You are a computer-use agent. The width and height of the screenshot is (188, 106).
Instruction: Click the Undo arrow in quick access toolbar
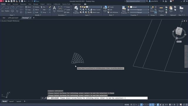coord(25,1)
